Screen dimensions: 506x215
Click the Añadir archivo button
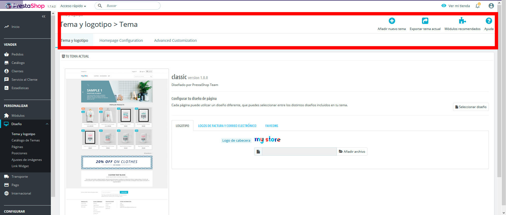click(352, 152)
